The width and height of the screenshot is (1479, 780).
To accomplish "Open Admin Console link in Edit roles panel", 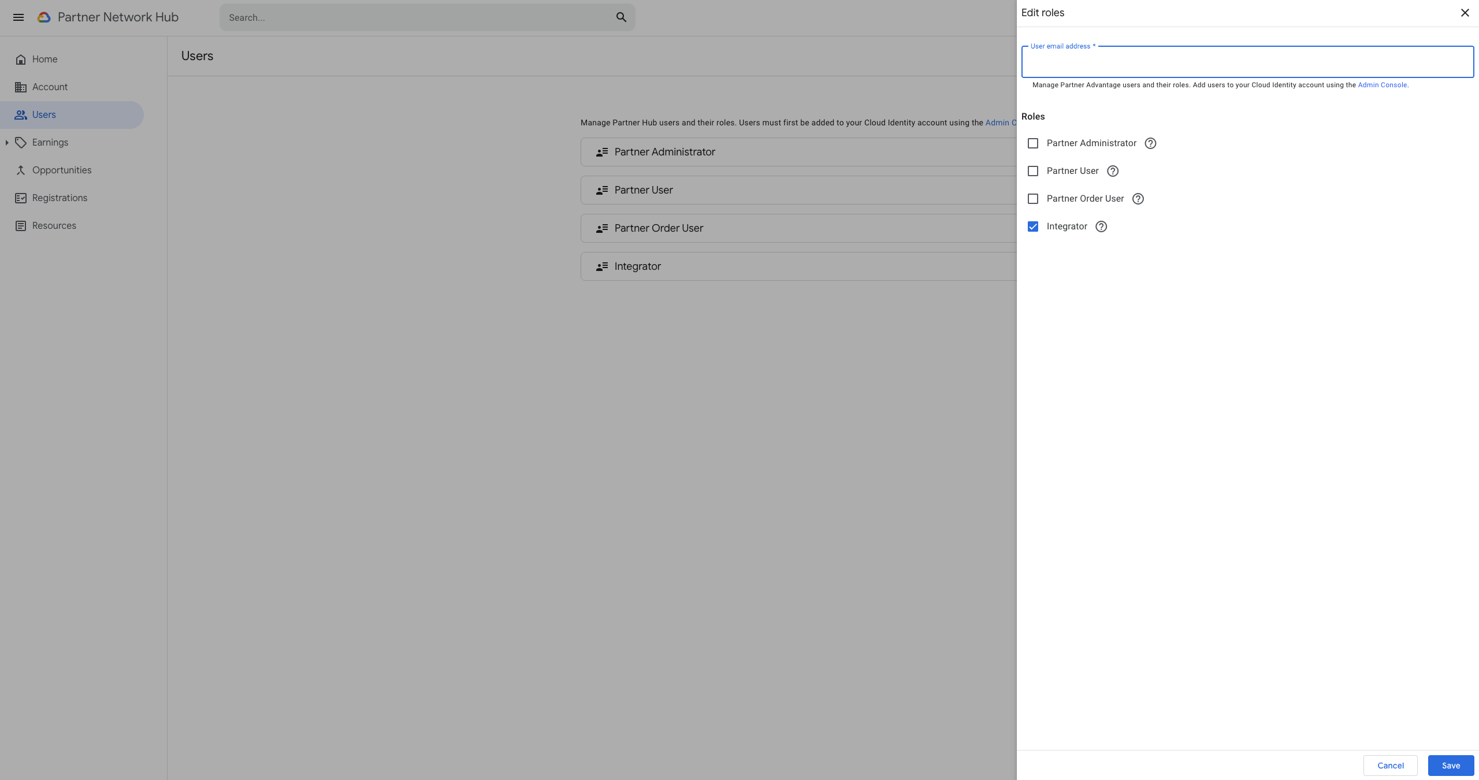I will (1382, 85).
